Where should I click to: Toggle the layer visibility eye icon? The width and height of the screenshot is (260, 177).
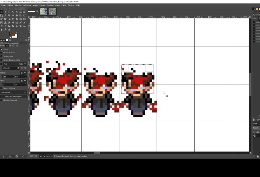pyautogui.click(x=255, y=135)
